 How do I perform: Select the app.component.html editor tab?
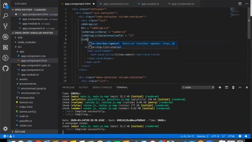[x=78, y=4]
